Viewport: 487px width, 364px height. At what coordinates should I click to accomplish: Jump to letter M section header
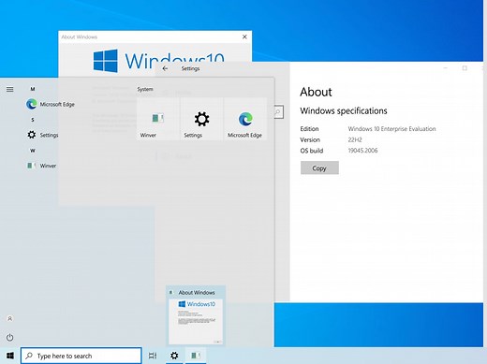[x=33, y=89]
